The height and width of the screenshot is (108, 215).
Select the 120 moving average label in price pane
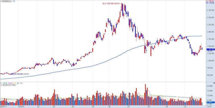click(14, 1)
